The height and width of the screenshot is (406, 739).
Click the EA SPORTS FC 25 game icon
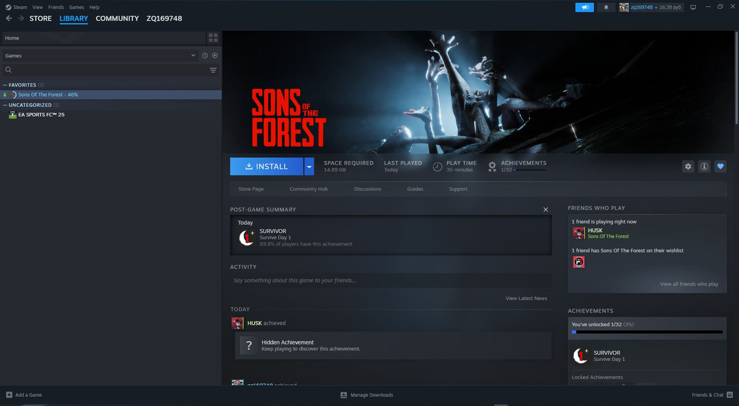(x=13, y=115)
